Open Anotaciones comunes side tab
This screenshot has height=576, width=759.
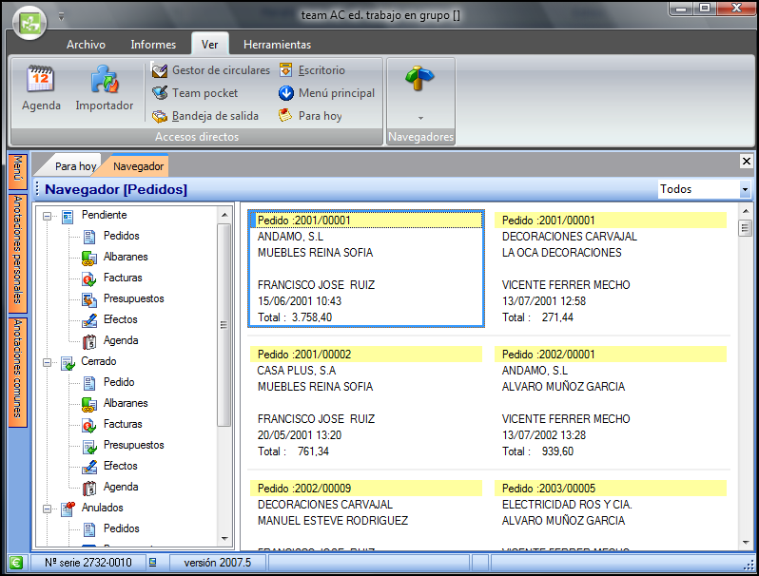(18, 372)
